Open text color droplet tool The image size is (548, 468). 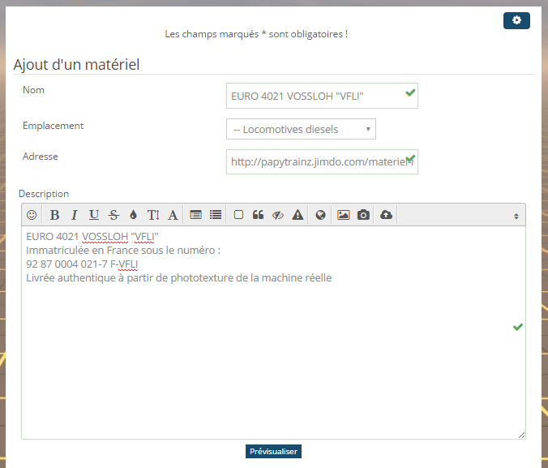tap(133, 215)
